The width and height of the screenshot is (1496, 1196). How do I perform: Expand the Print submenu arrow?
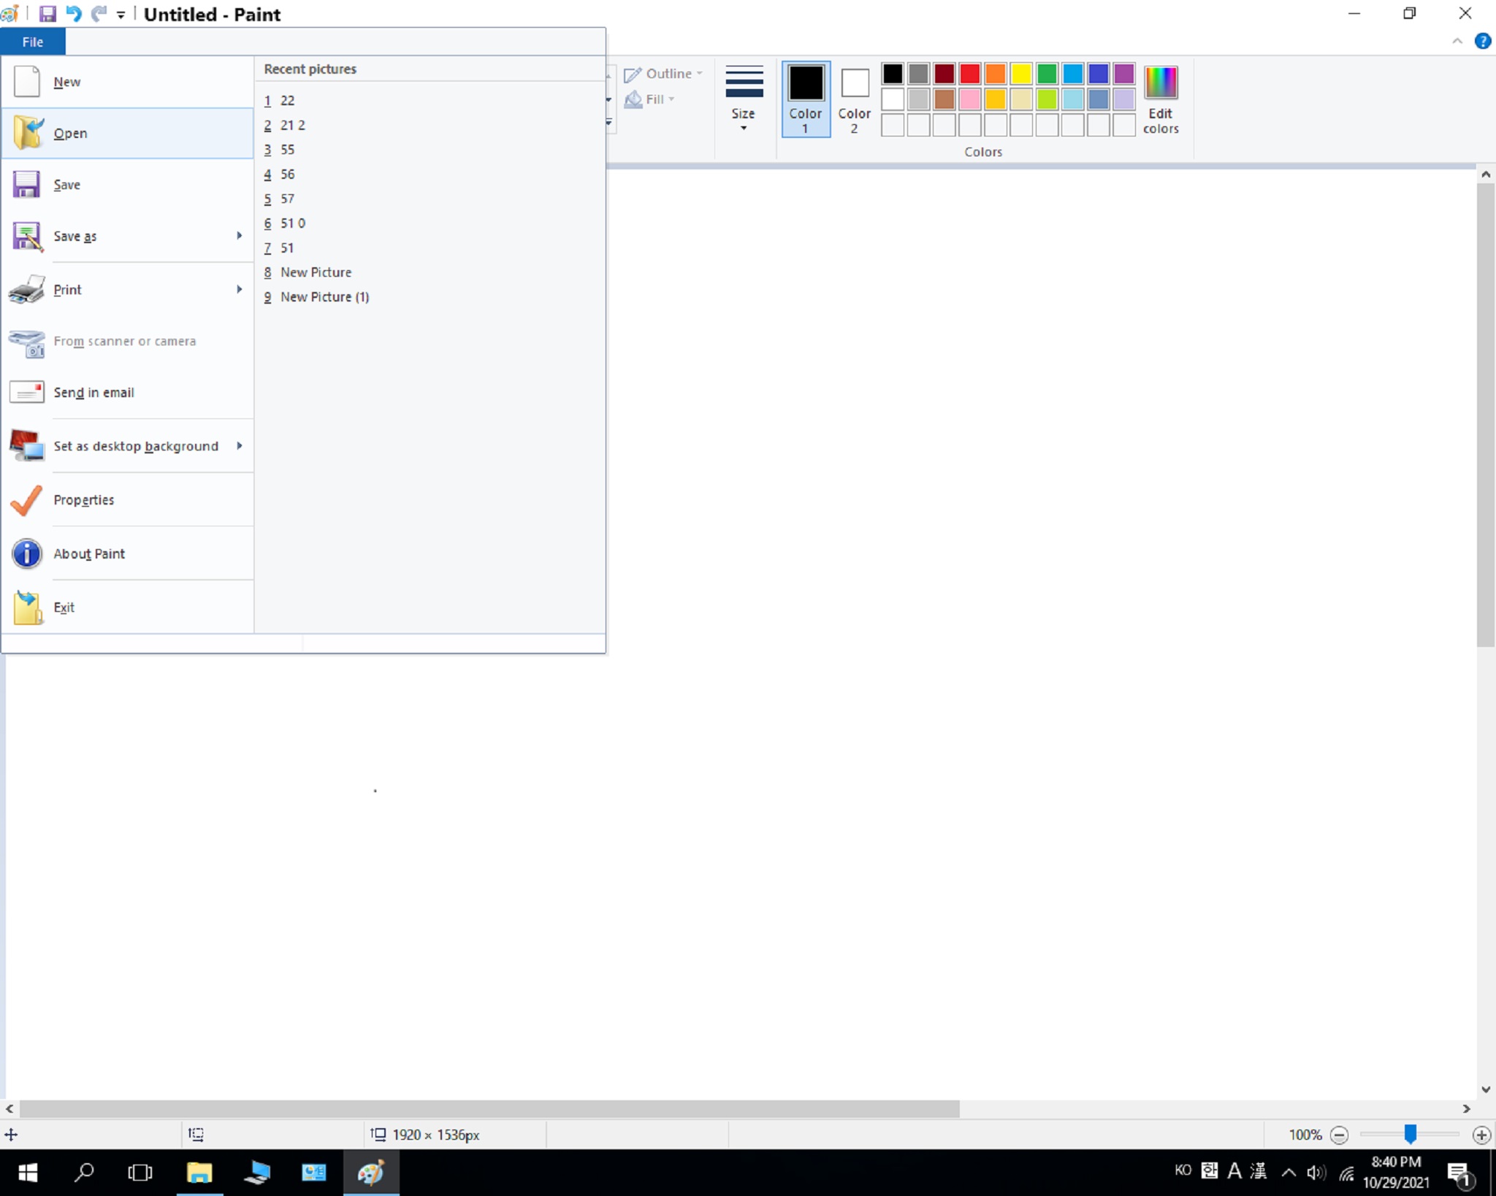coord(239,289)
